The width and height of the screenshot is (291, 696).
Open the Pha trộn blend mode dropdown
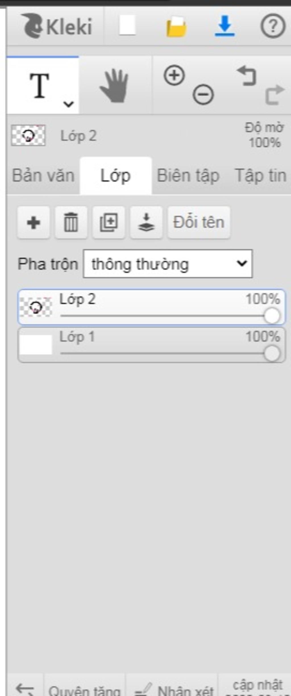168,264
